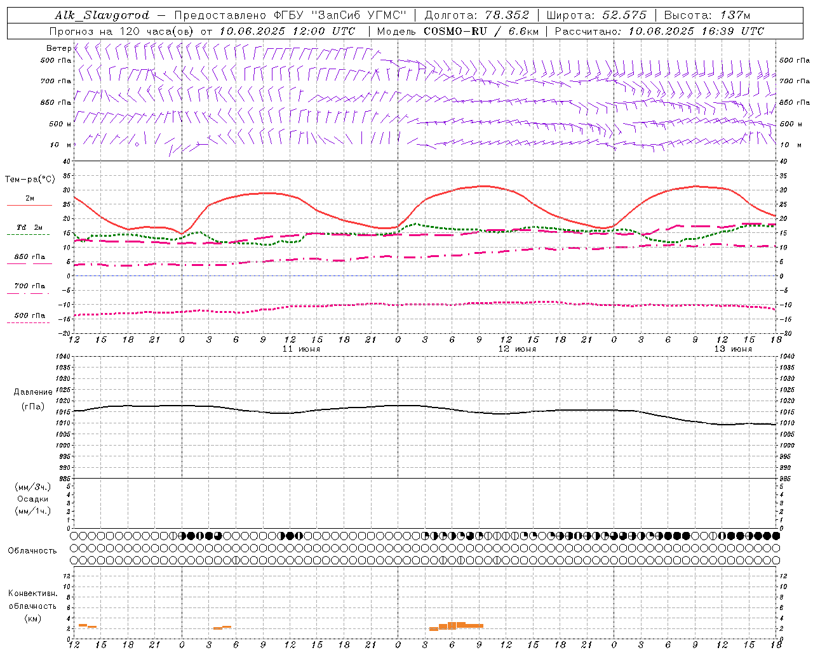Click the (мм/3ч.) unit label
This screenshot has width=813, height=650.
32,487
